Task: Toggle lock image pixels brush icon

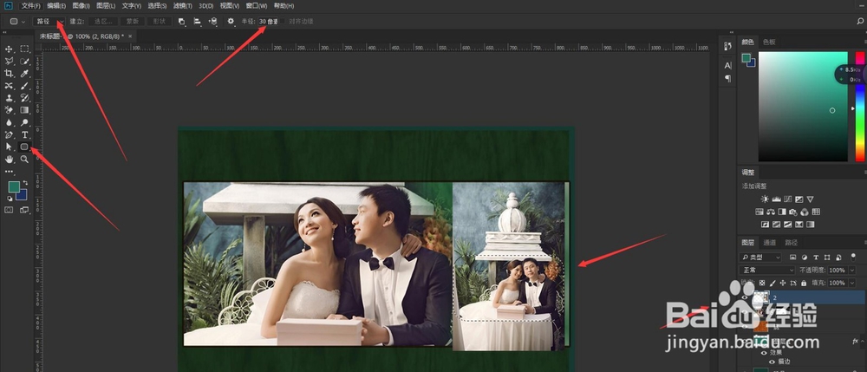Action: pyautogui.click(x=772, y=283)
